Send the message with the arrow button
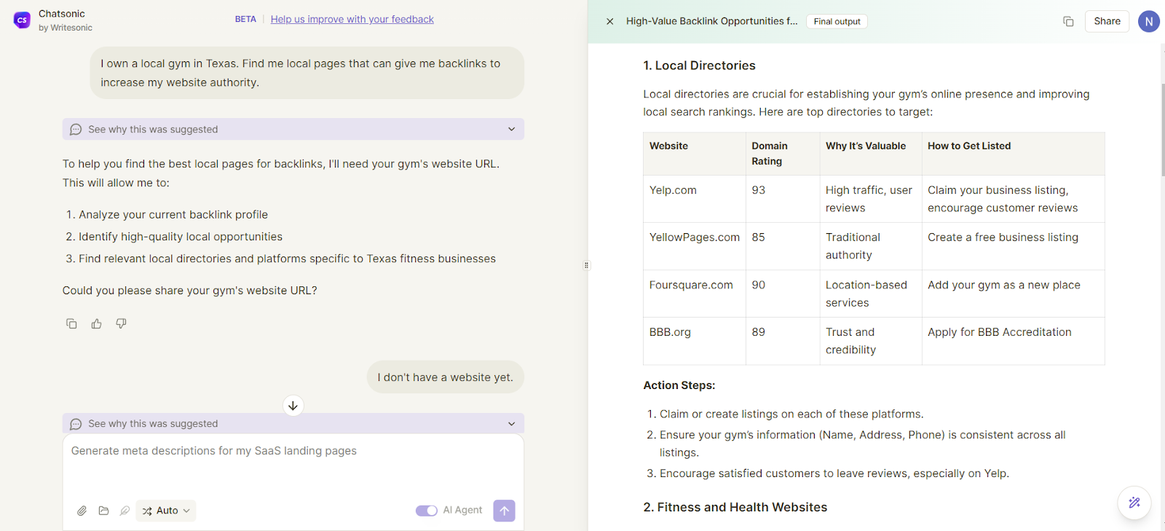This screenshot has height=531, width=1165. click(504, 511)
